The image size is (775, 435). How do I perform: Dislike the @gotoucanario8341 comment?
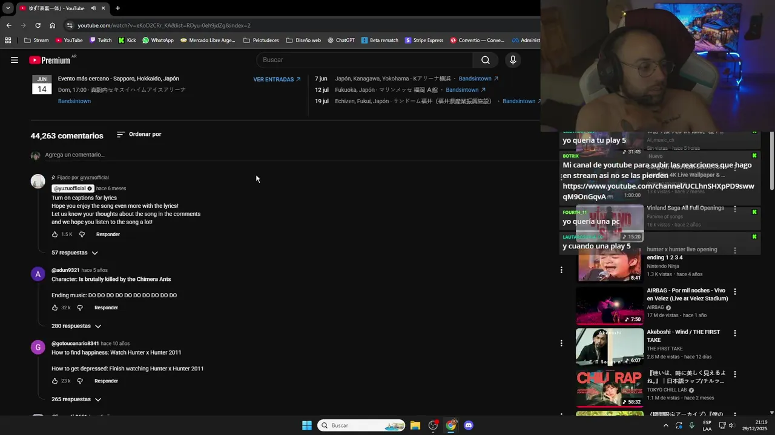pyautogui.click(x=81, y=381)
